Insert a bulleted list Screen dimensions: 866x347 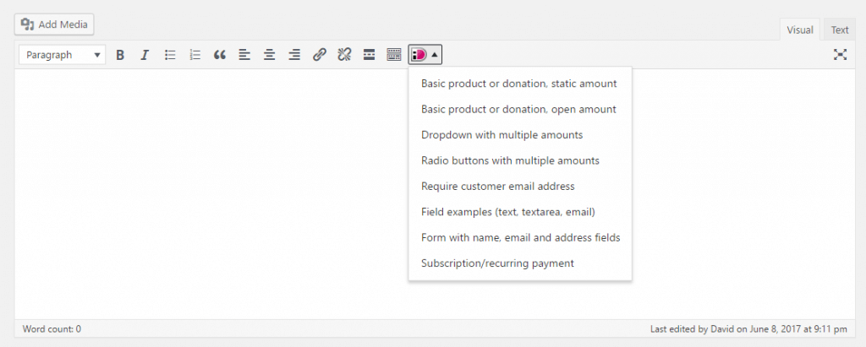pos(170,55)
